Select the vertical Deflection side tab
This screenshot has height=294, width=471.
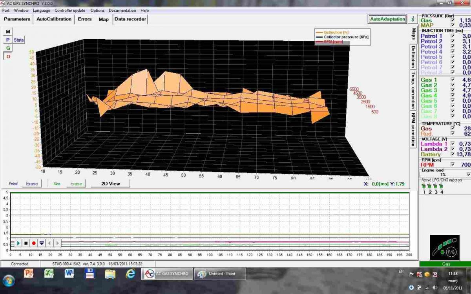click(x=413, y=56)
